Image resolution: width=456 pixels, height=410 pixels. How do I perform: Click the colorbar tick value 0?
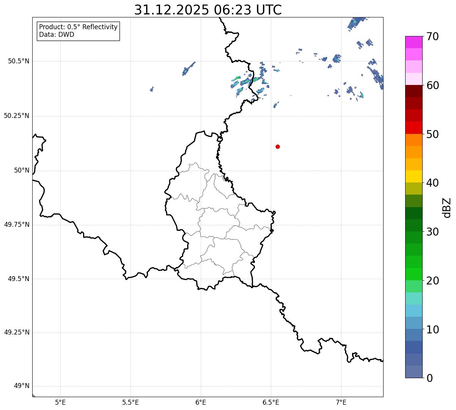point(429,378)
